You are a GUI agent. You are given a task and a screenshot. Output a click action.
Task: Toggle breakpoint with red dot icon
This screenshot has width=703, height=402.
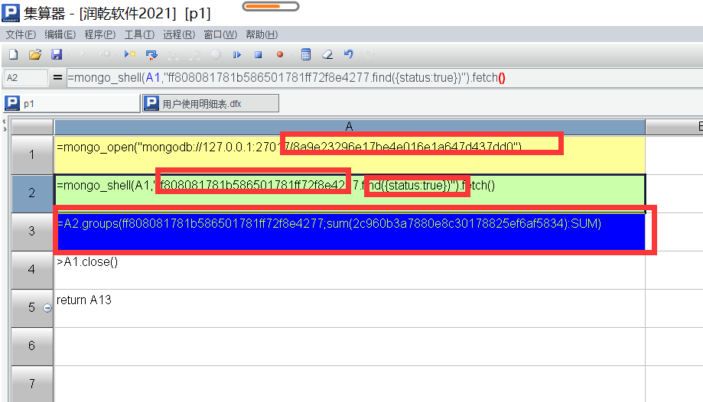[280, 55]
